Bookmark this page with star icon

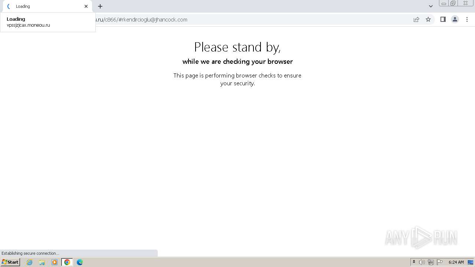pos(428,20)
